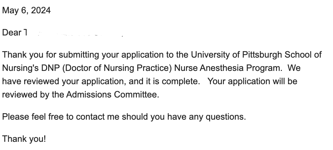The image size is (333, 150).
Task: Click the words reviewed by the
Action: click(x=33, y=95)
